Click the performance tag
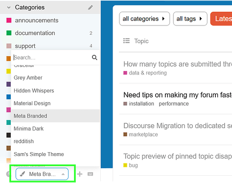The image size is (232, 183). pos(174,104)
